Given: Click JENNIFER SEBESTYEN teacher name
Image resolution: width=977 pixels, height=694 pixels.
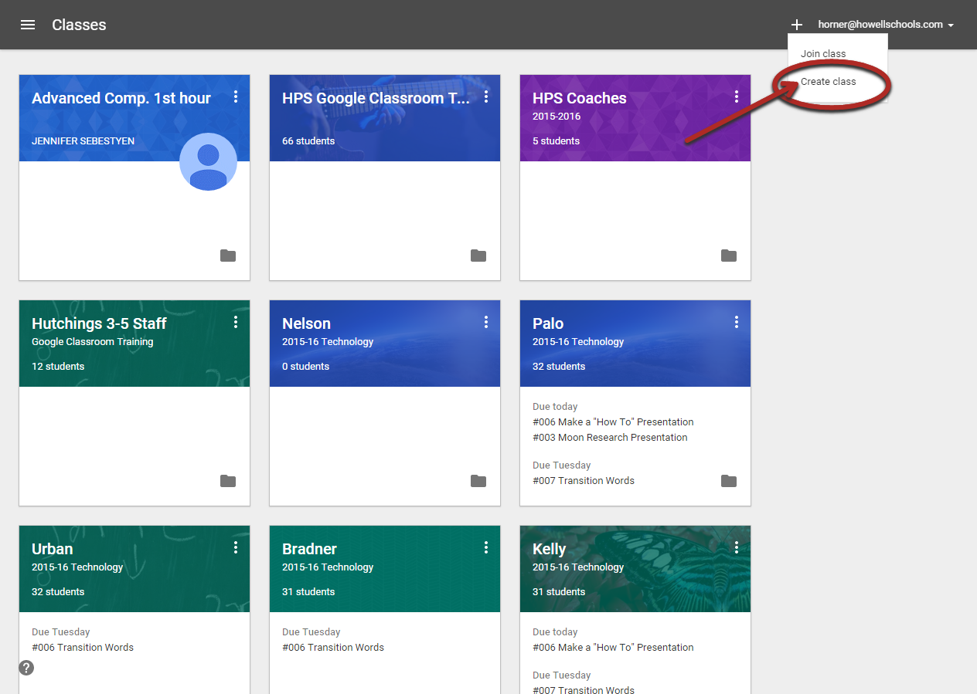Looking at the screenshot, I should pos(81,141).
